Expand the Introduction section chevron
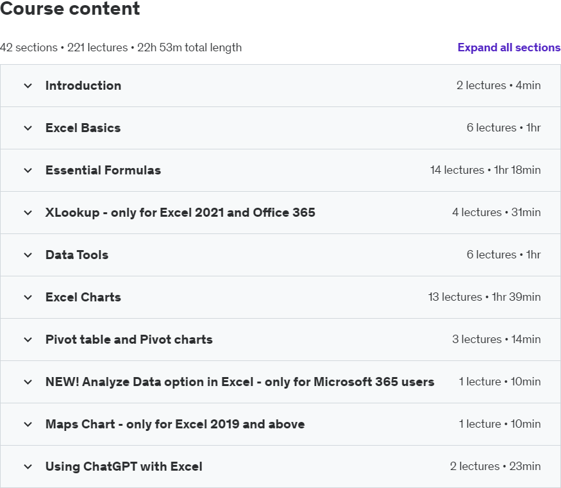Screen dimensions: 561x488 (28, 85)
